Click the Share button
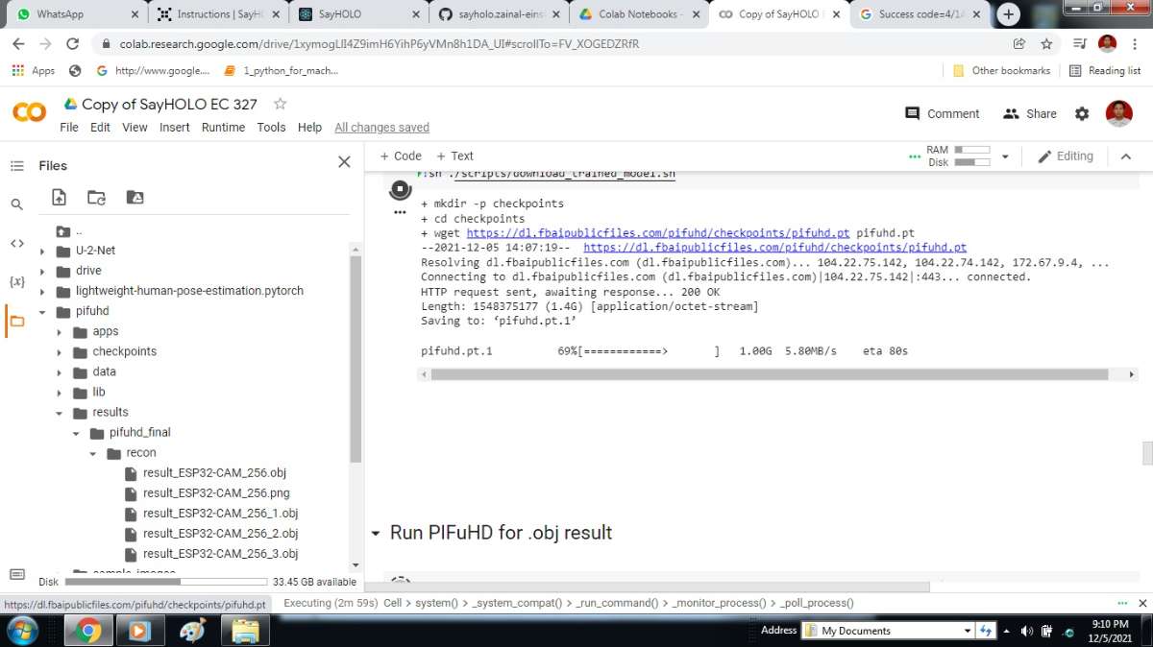Image resolution: width=1153 pixels, height=647 pixels. [x=1030, y=113]
